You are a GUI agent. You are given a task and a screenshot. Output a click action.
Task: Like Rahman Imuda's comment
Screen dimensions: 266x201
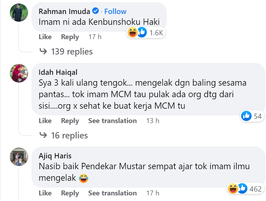click(45, 37)
